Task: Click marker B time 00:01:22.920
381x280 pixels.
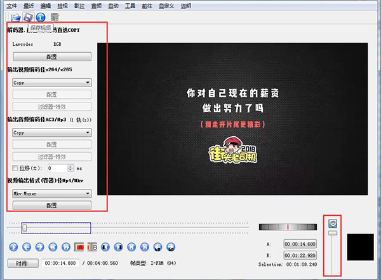Action: click(300, 255)
